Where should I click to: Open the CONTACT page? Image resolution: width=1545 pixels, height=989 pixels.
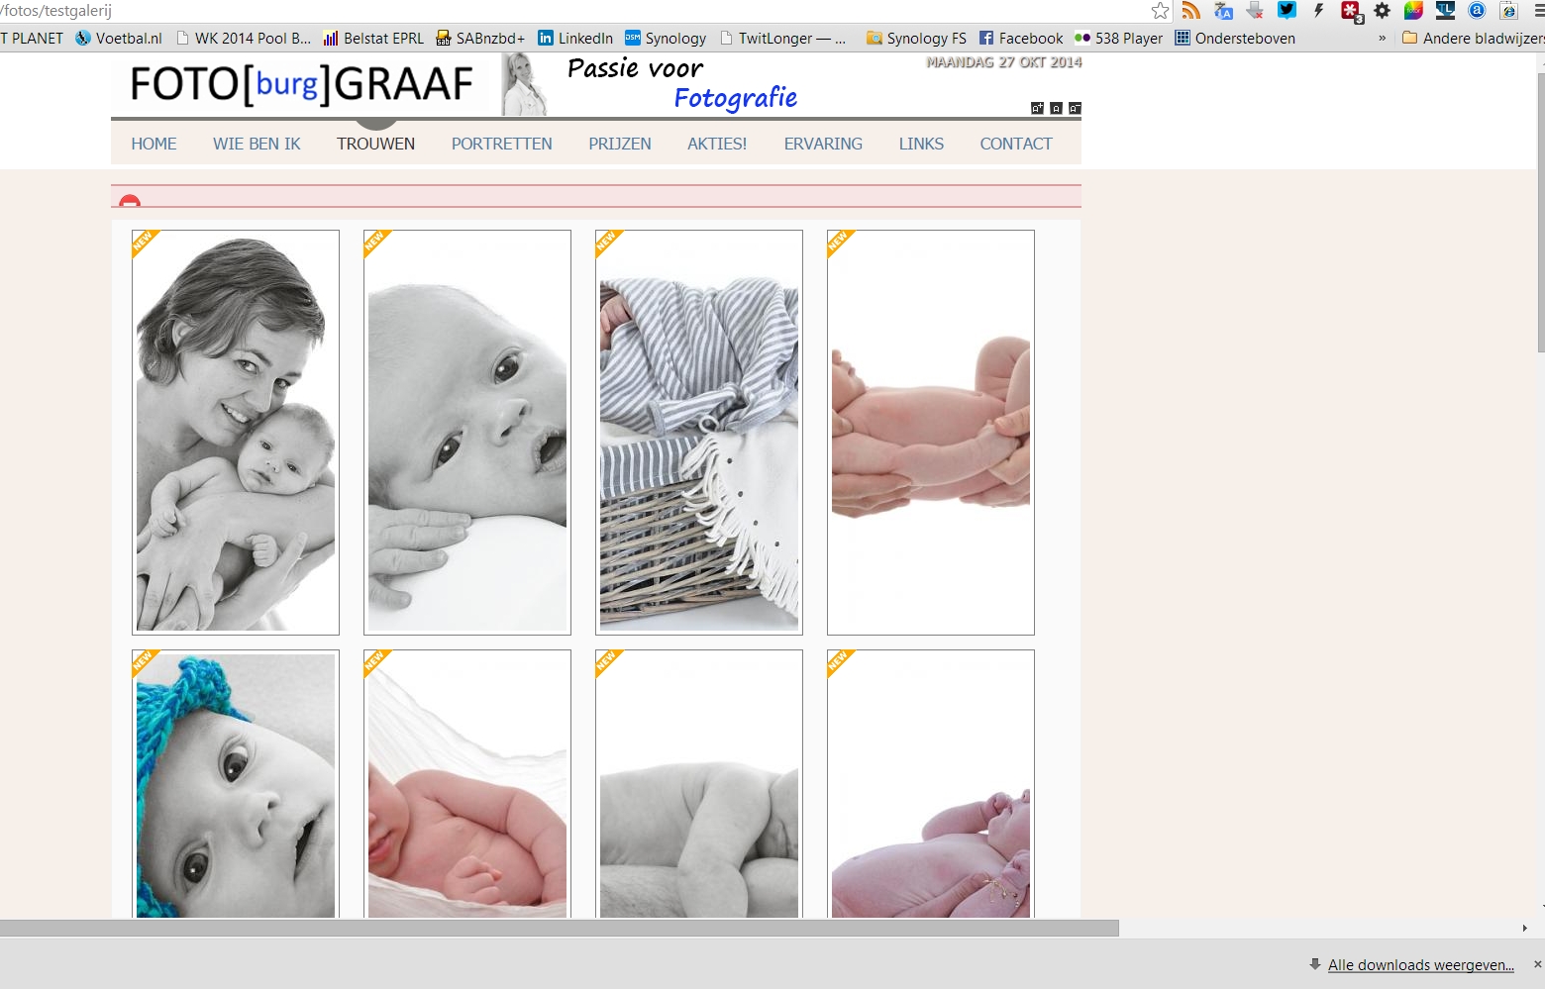[x=1016, y=144]
